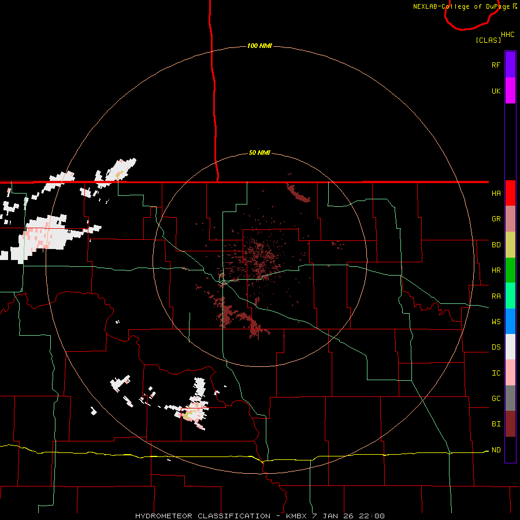
Task: Click the UK legend label
Action: point(496,91)
